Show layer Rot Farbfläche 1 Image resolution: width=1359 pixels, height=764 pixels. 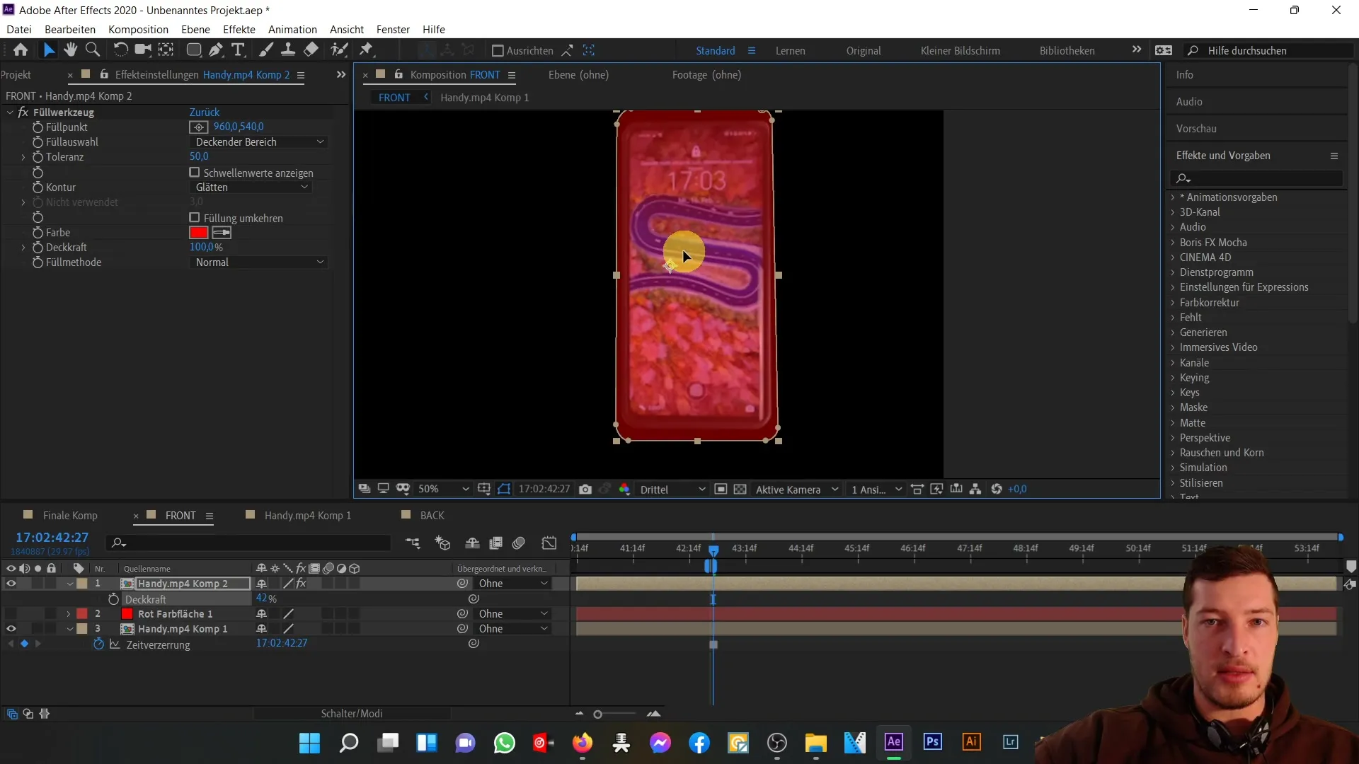(11, 613)
